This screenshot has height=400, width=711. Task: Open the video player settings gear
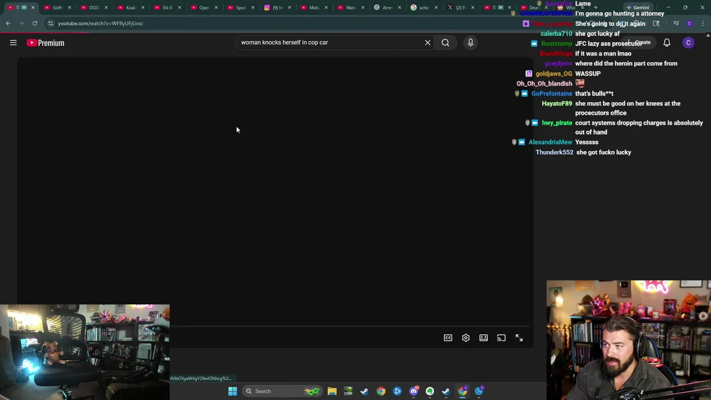466,338
